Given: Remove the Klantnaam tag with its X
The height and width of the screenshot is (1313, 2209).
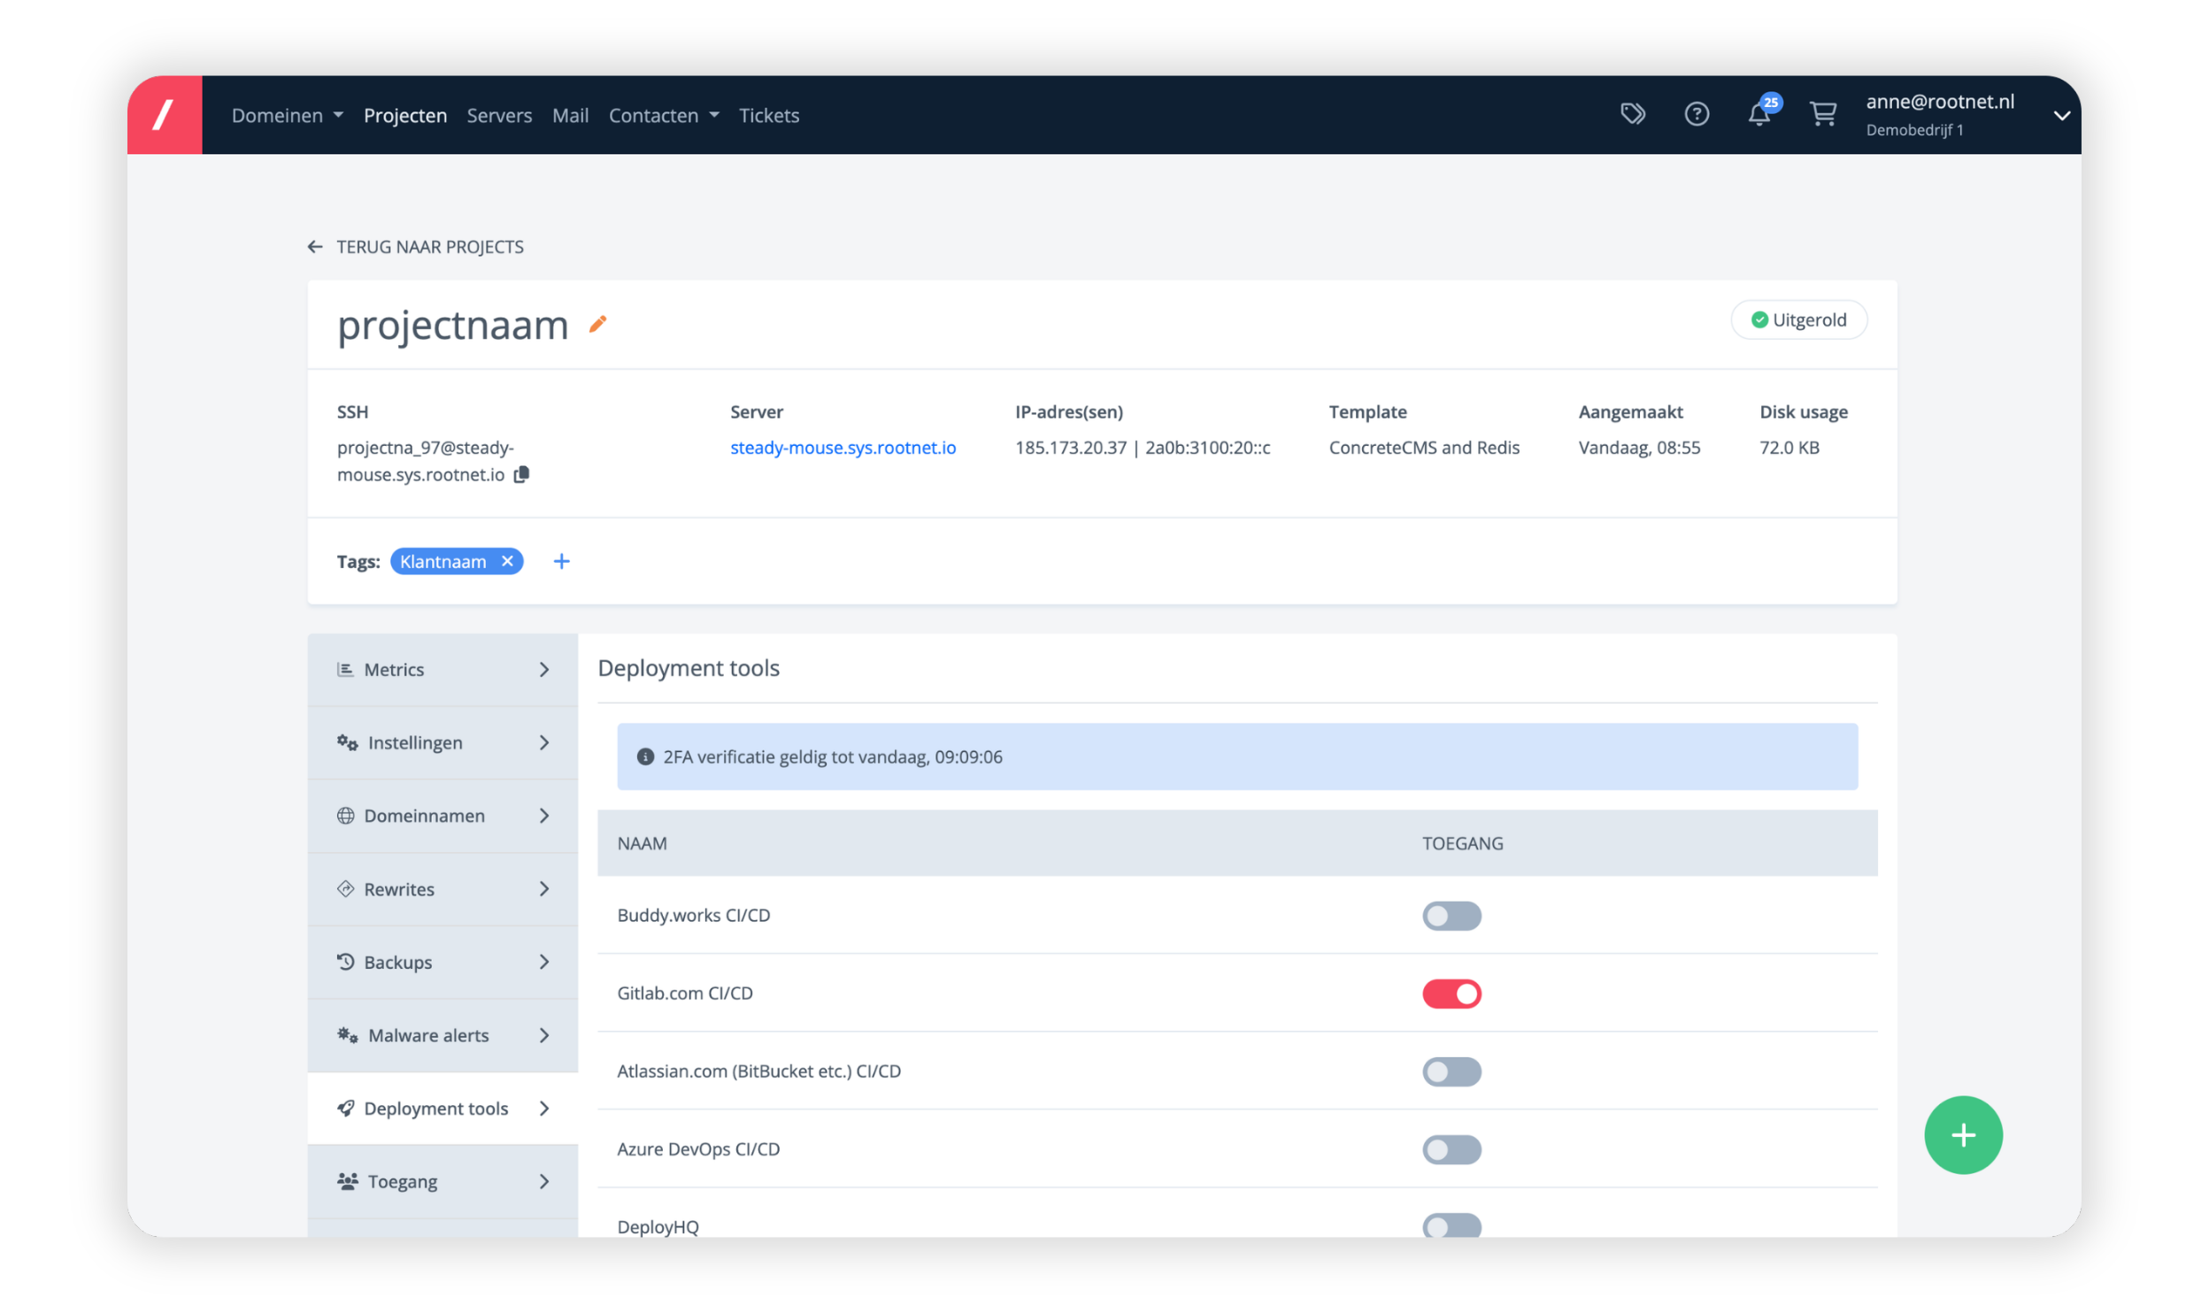Looking at the screenshot, I should (507, 561).
